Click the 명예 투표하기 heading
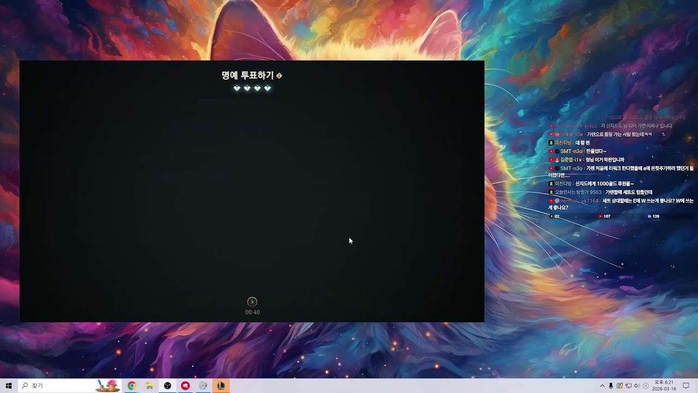This screenshot has width=698, height=393. point(248,76)
